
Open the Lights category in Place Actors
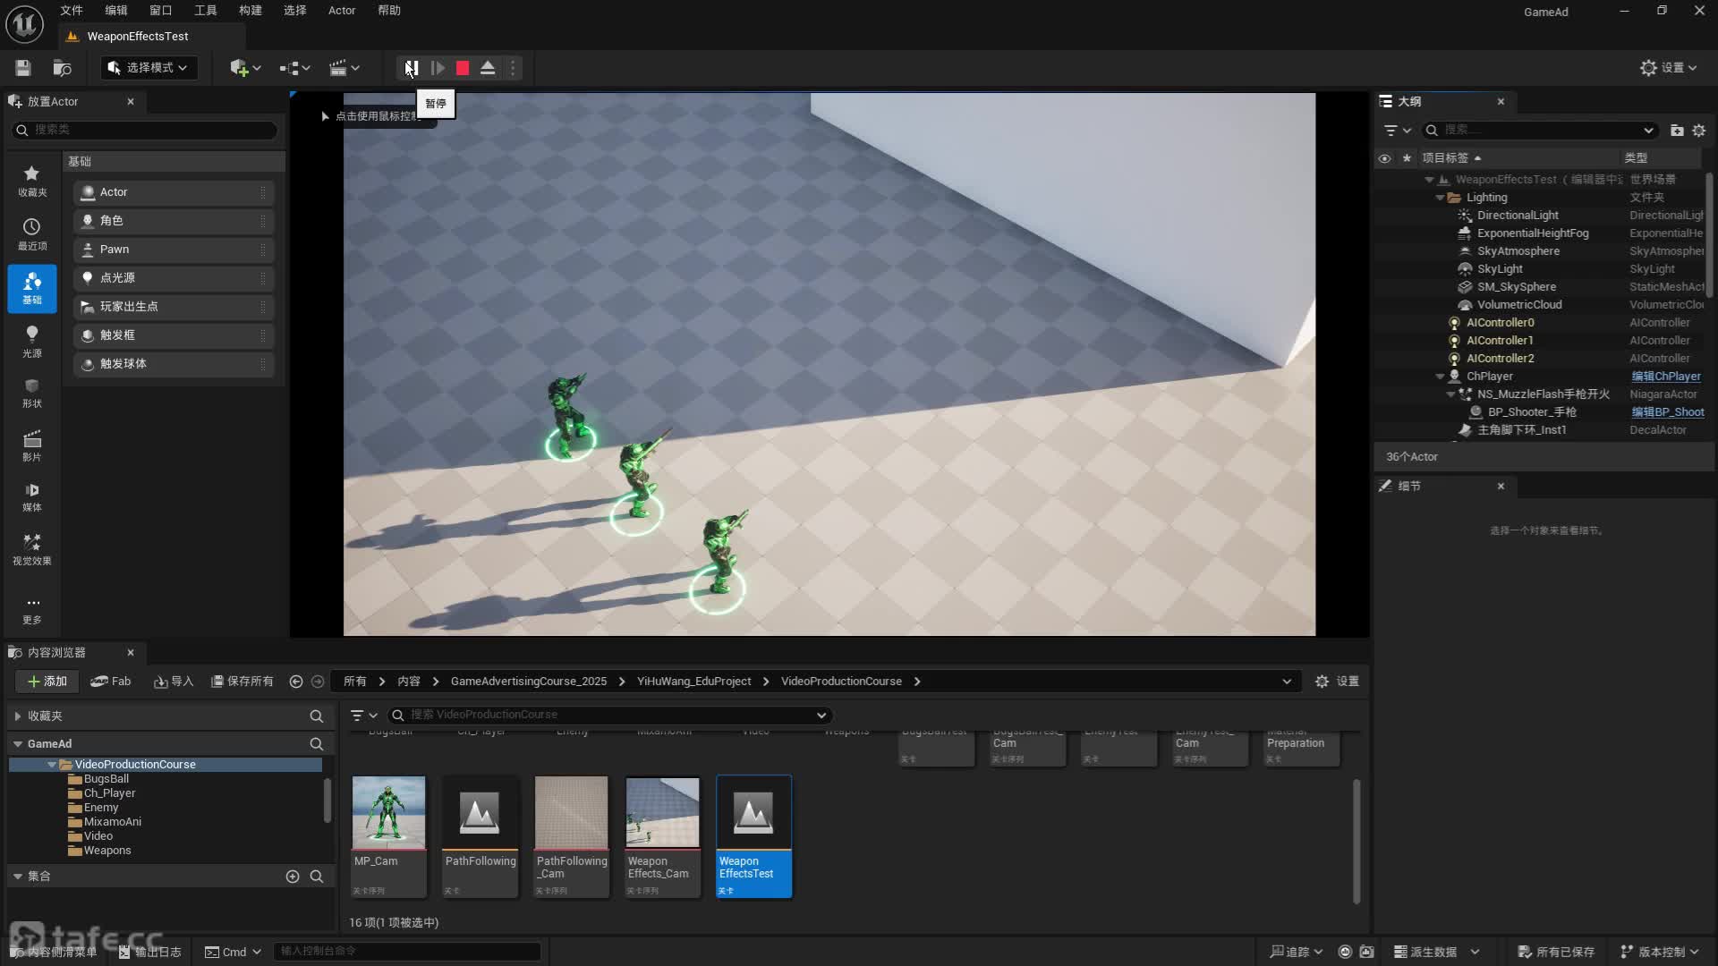[x=32, y=340]
